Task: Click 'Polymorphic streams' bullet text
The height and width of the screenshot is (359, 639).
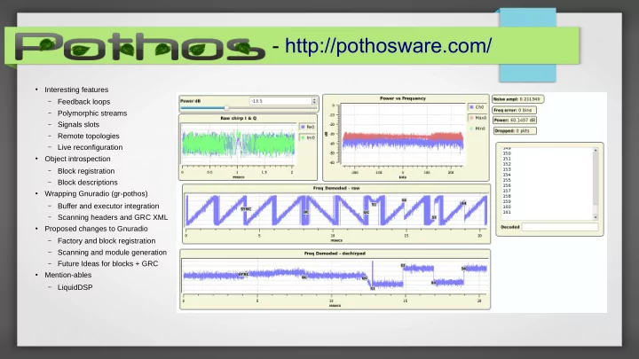Action: (x=92, y=113)
